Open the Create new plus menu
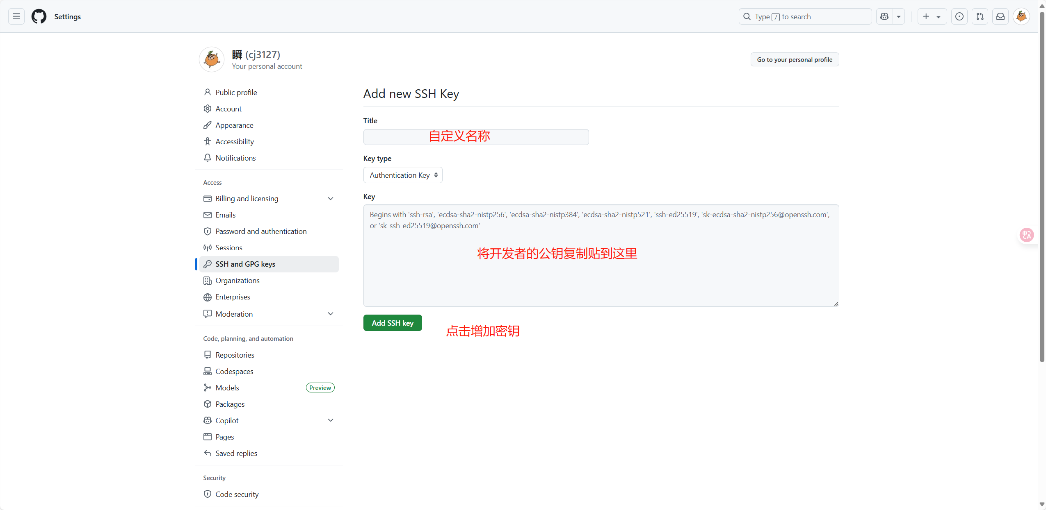 (x=932, y=16)
